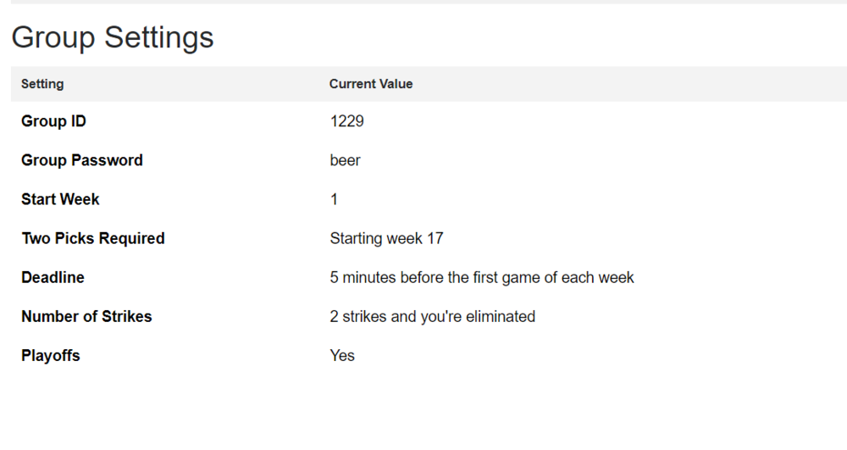The height and width of the screenshot is (450, 847).
Task: Click the Deadline setting label
Action: [53, 277]
